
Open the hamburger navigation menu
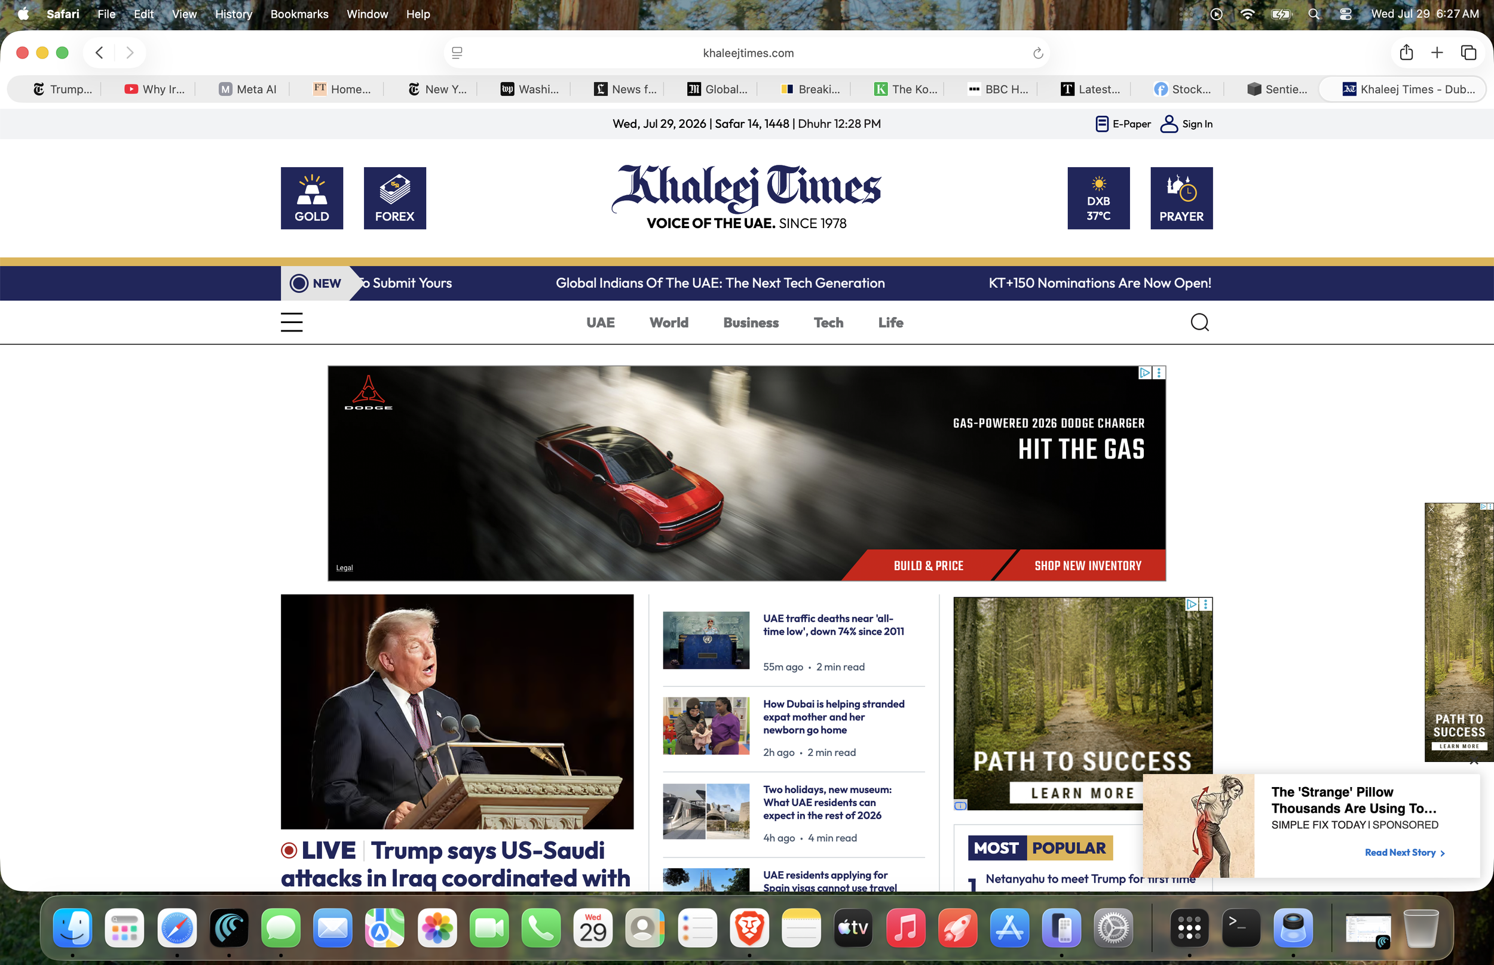pos(292,322)
